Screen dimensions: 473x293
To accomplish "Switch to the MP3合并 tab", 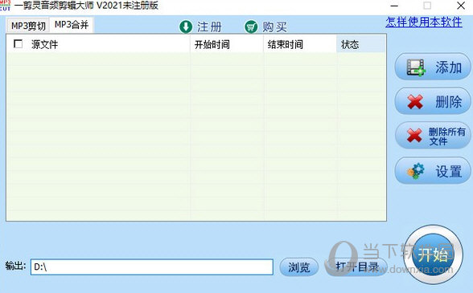I will pyautogui.click(x=72, y=25).
